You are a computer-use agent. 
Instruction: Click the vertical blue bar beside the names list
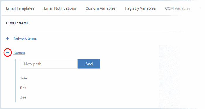coord(15,81)
